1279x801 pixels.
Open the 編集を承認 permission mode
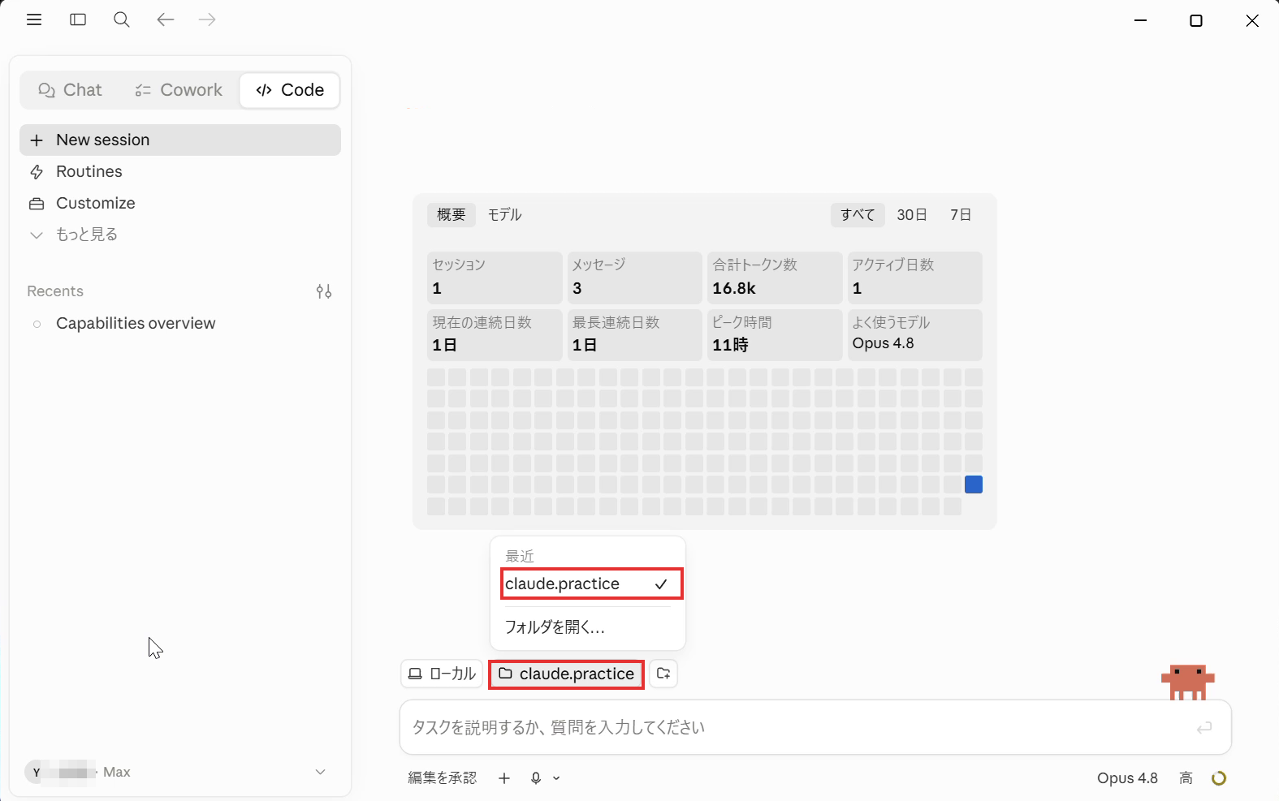tap(443, 778)
